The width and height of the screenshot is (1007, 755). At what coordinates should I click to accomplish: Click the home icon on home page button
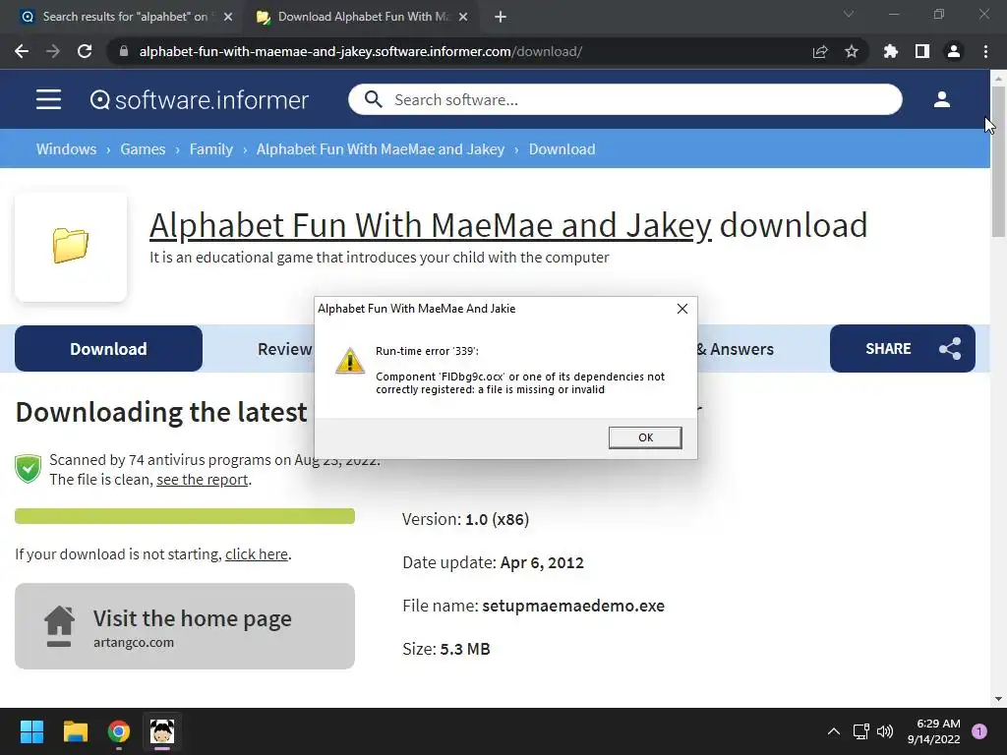(x=59, y=626)
